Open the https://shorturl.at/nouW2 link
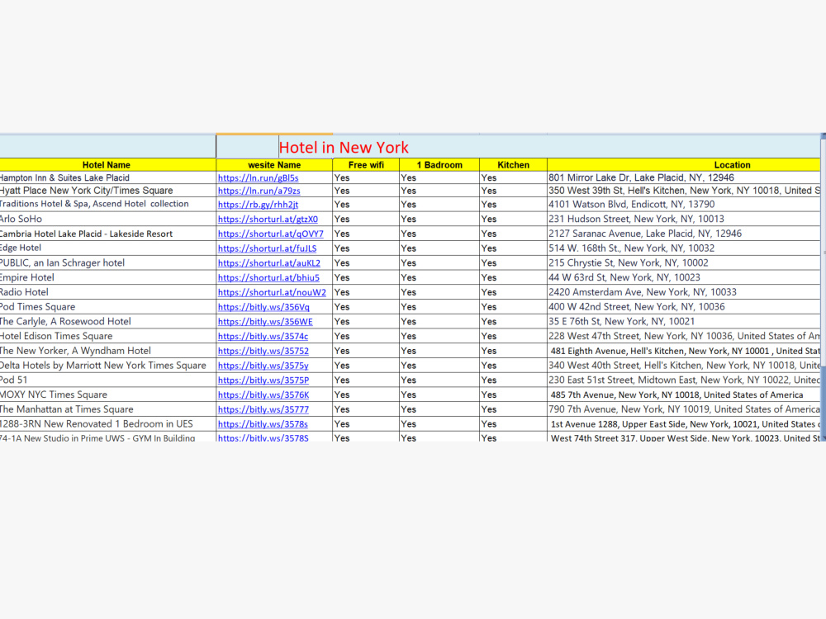This screenshot has width=826, height=619. (272, 292)
